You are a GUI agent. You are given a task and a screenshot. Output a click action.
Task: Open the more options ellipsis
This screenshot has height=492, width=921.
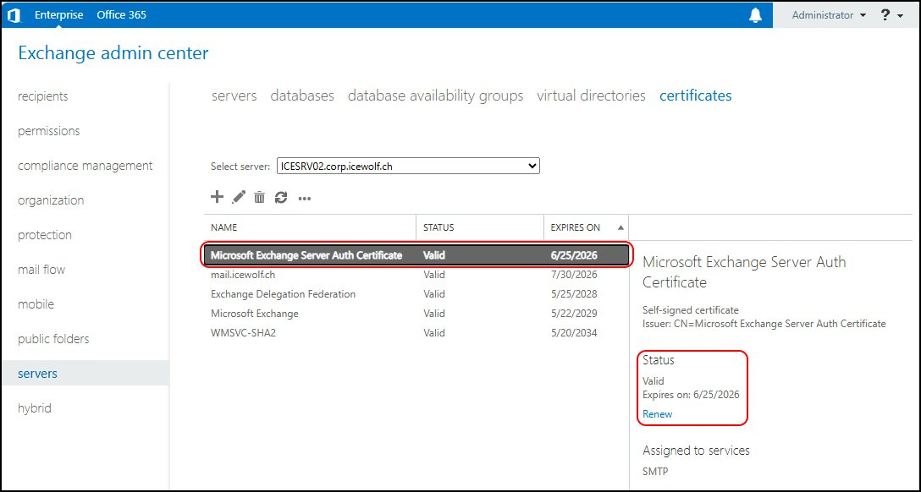[x=304, y=198]
